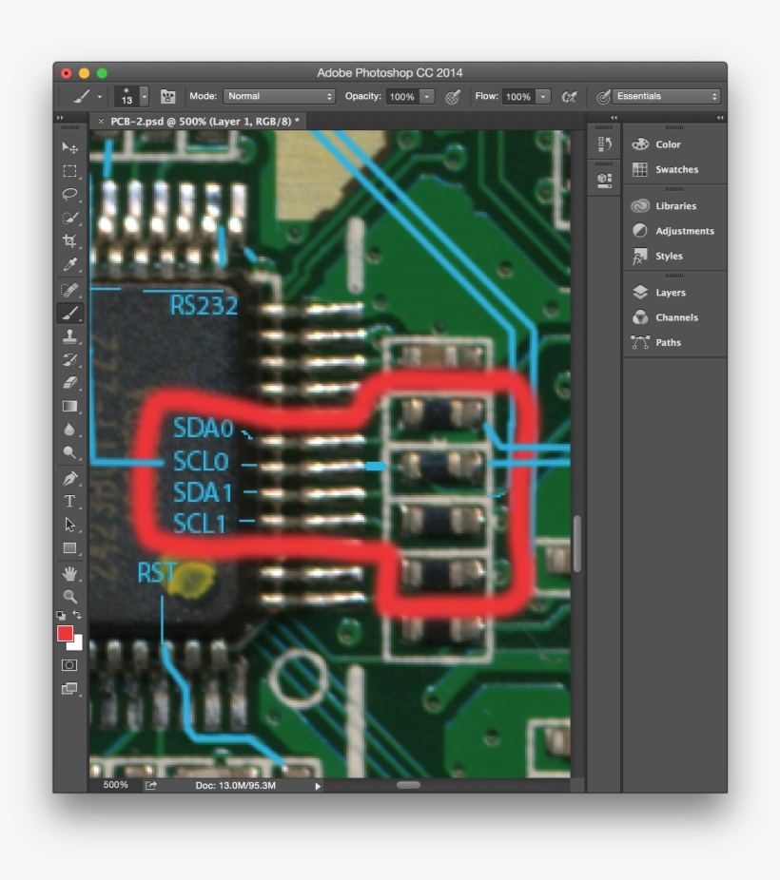Screen dimensions: 780x880
Task: Open the Opacity value dropdown
Action: [x=428, y=96]
